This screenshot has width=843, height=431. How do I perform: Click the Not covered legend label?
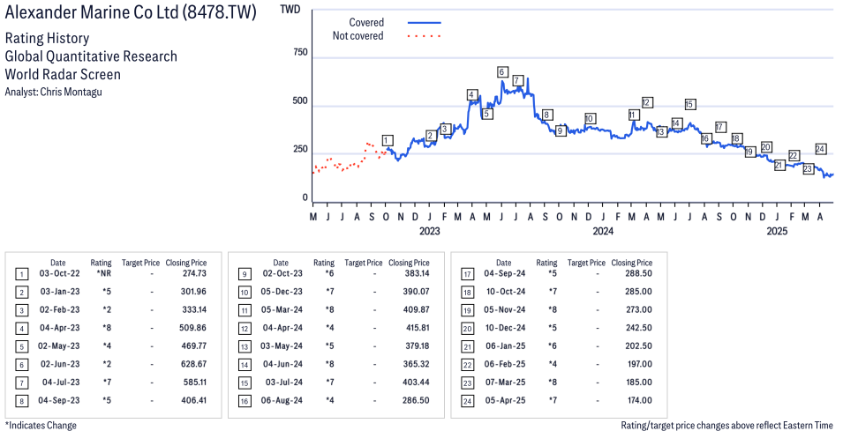pyautogui.click(x=358, y=36)
